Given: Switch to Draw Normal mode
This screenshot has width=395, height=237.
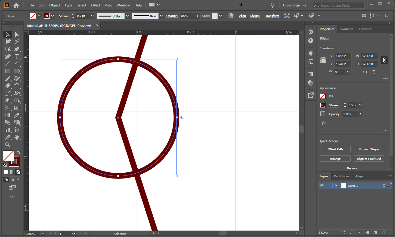Looking at the screenshot, I should coord(6,179).
